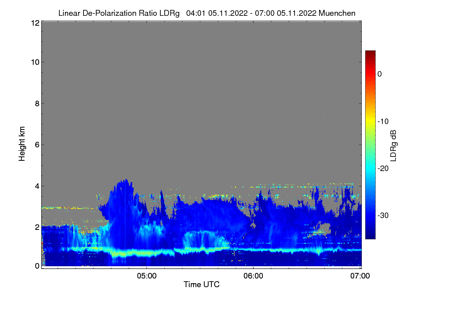Click the height tick label 10
The image size is (475, 316).
pos(35,62)
